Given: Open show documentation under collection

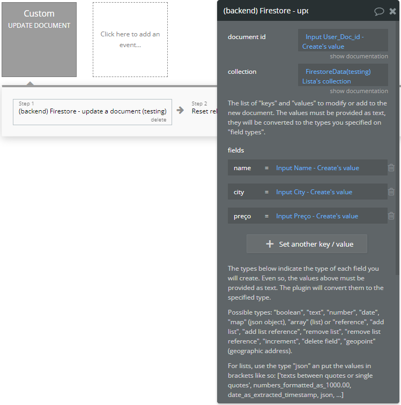Looking at the screenshot, I should coord(359,91).
